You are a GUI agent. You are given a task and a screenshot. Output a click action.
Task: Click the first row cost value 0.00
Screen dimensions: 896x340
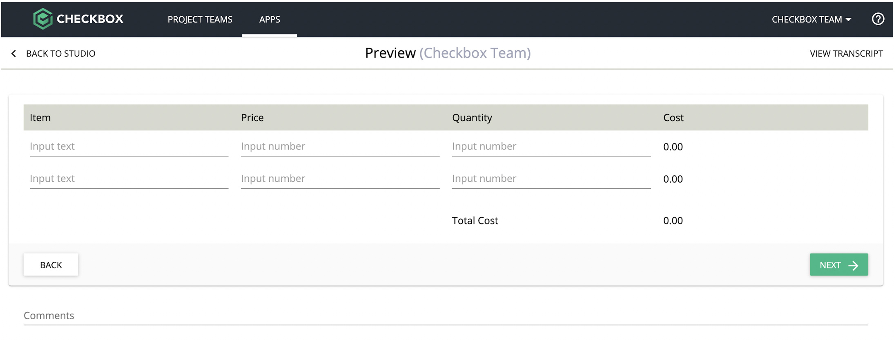(x=673, y=147)
